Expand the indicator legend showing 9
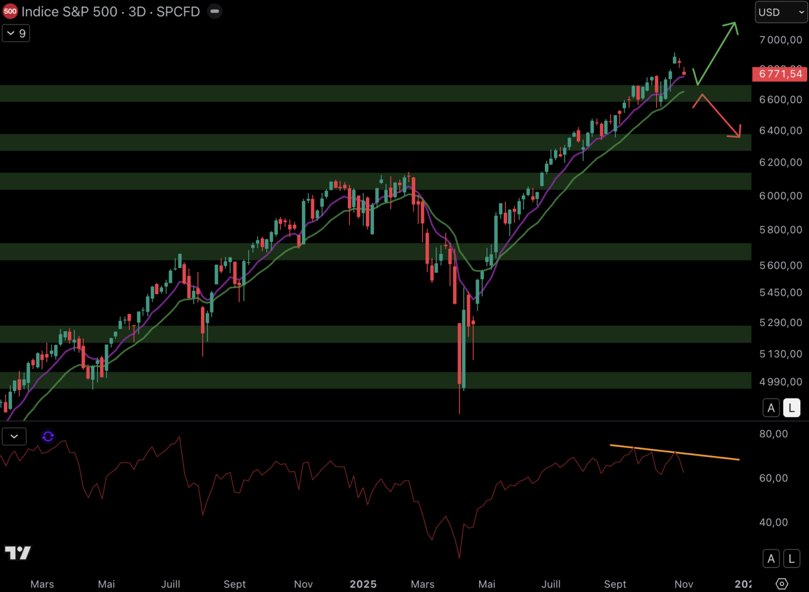 (x=16, y=33)
